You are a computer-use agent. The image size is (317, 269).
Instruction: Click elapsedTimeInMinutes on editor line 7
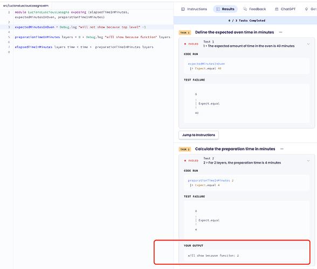click(x=33, y=47)
